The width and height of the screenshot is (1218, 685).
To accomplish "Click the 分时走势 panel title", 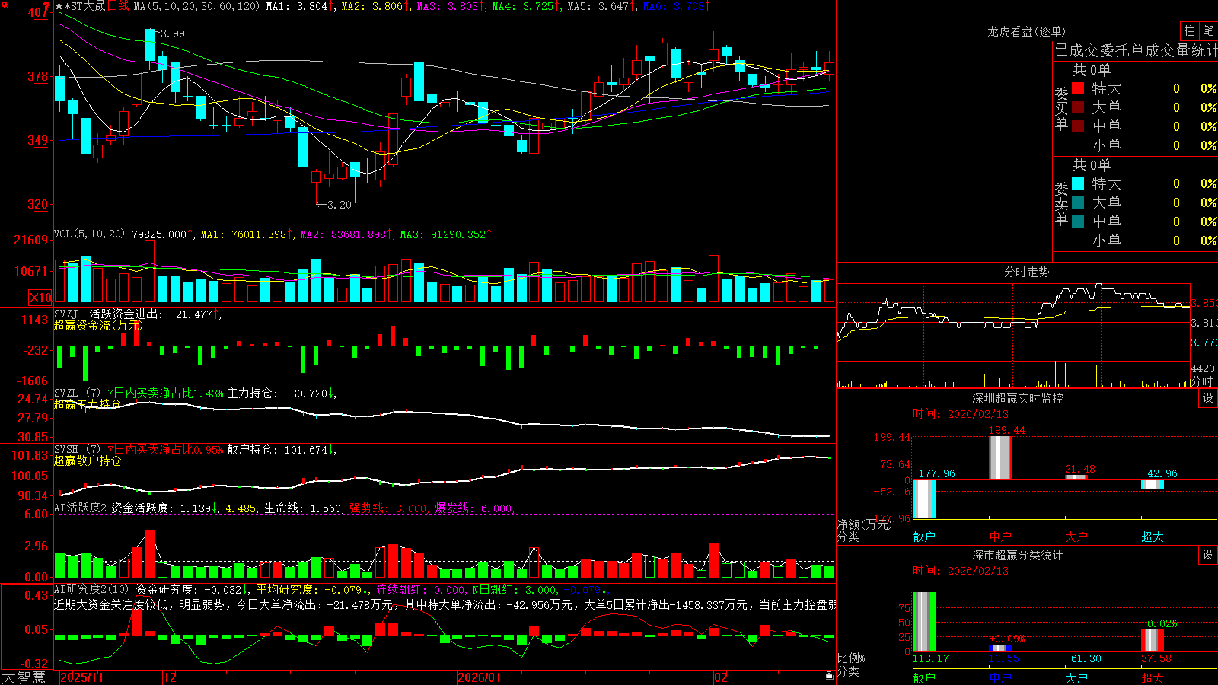I will coord(1026,272).
